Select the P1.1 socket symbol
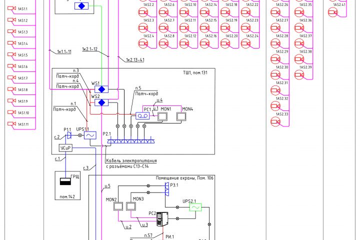The image size is (360, 240). pos(68,135)
